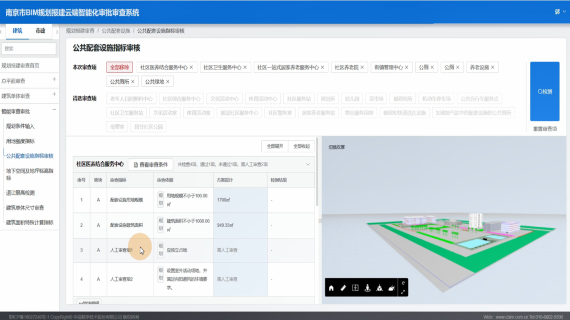Click 切换双屏 in the 3D viewer
The height and width of the screenshot is (320, 570).
337,147
